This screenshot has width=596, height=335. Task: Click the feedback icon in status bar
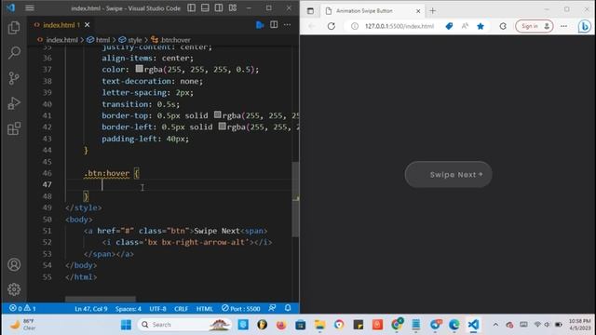click(272, 308)
